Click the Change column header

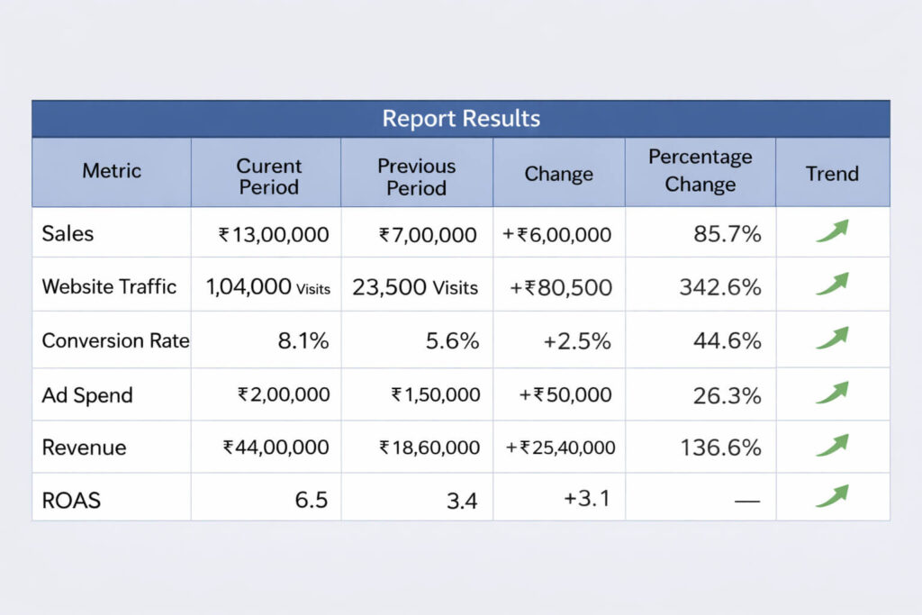(x=558, y=174)
